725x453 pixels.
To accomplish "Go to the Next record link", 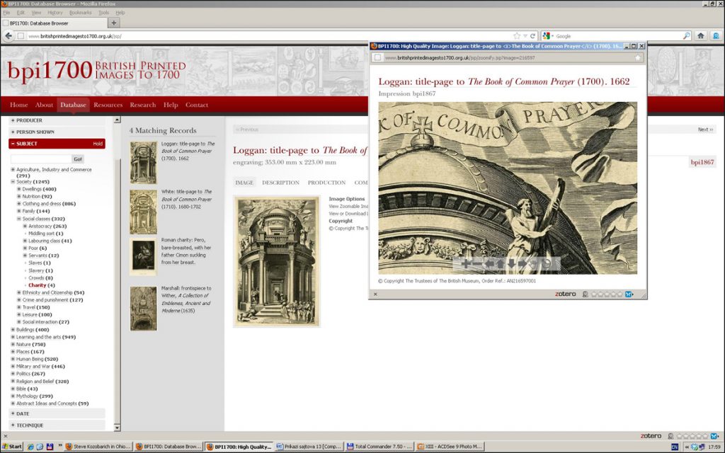I will click(705, 130).
